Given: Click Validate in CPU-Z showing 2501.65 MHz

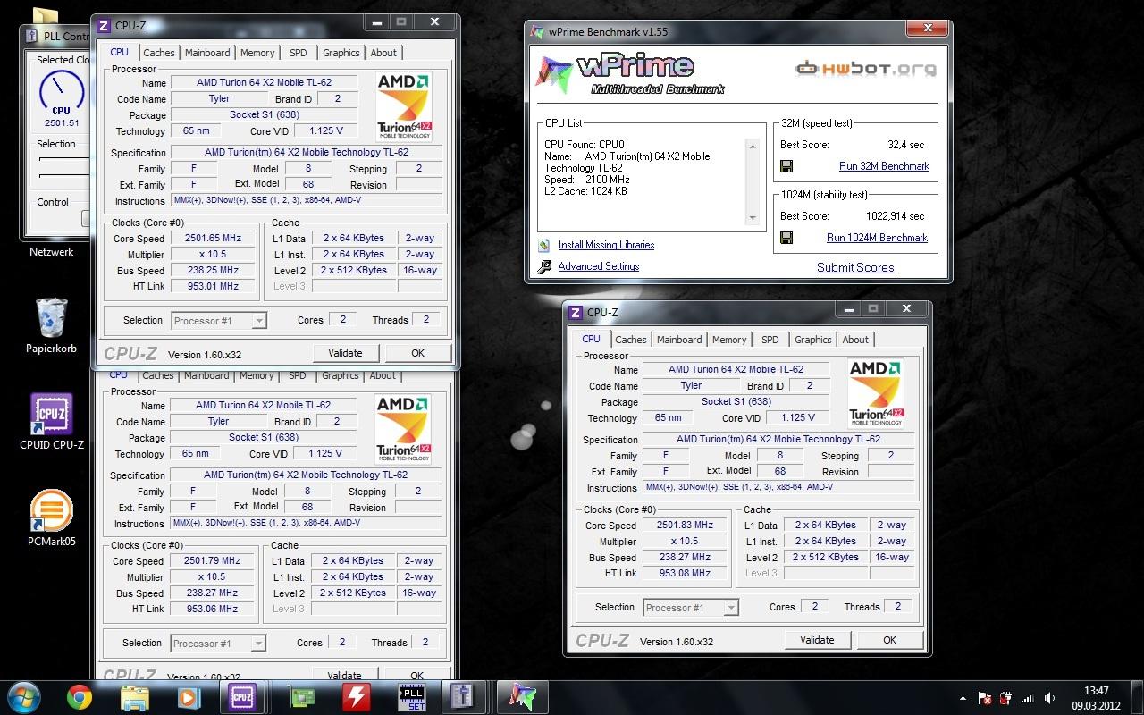Looking at the screenshot, I should tap(345, 353).
